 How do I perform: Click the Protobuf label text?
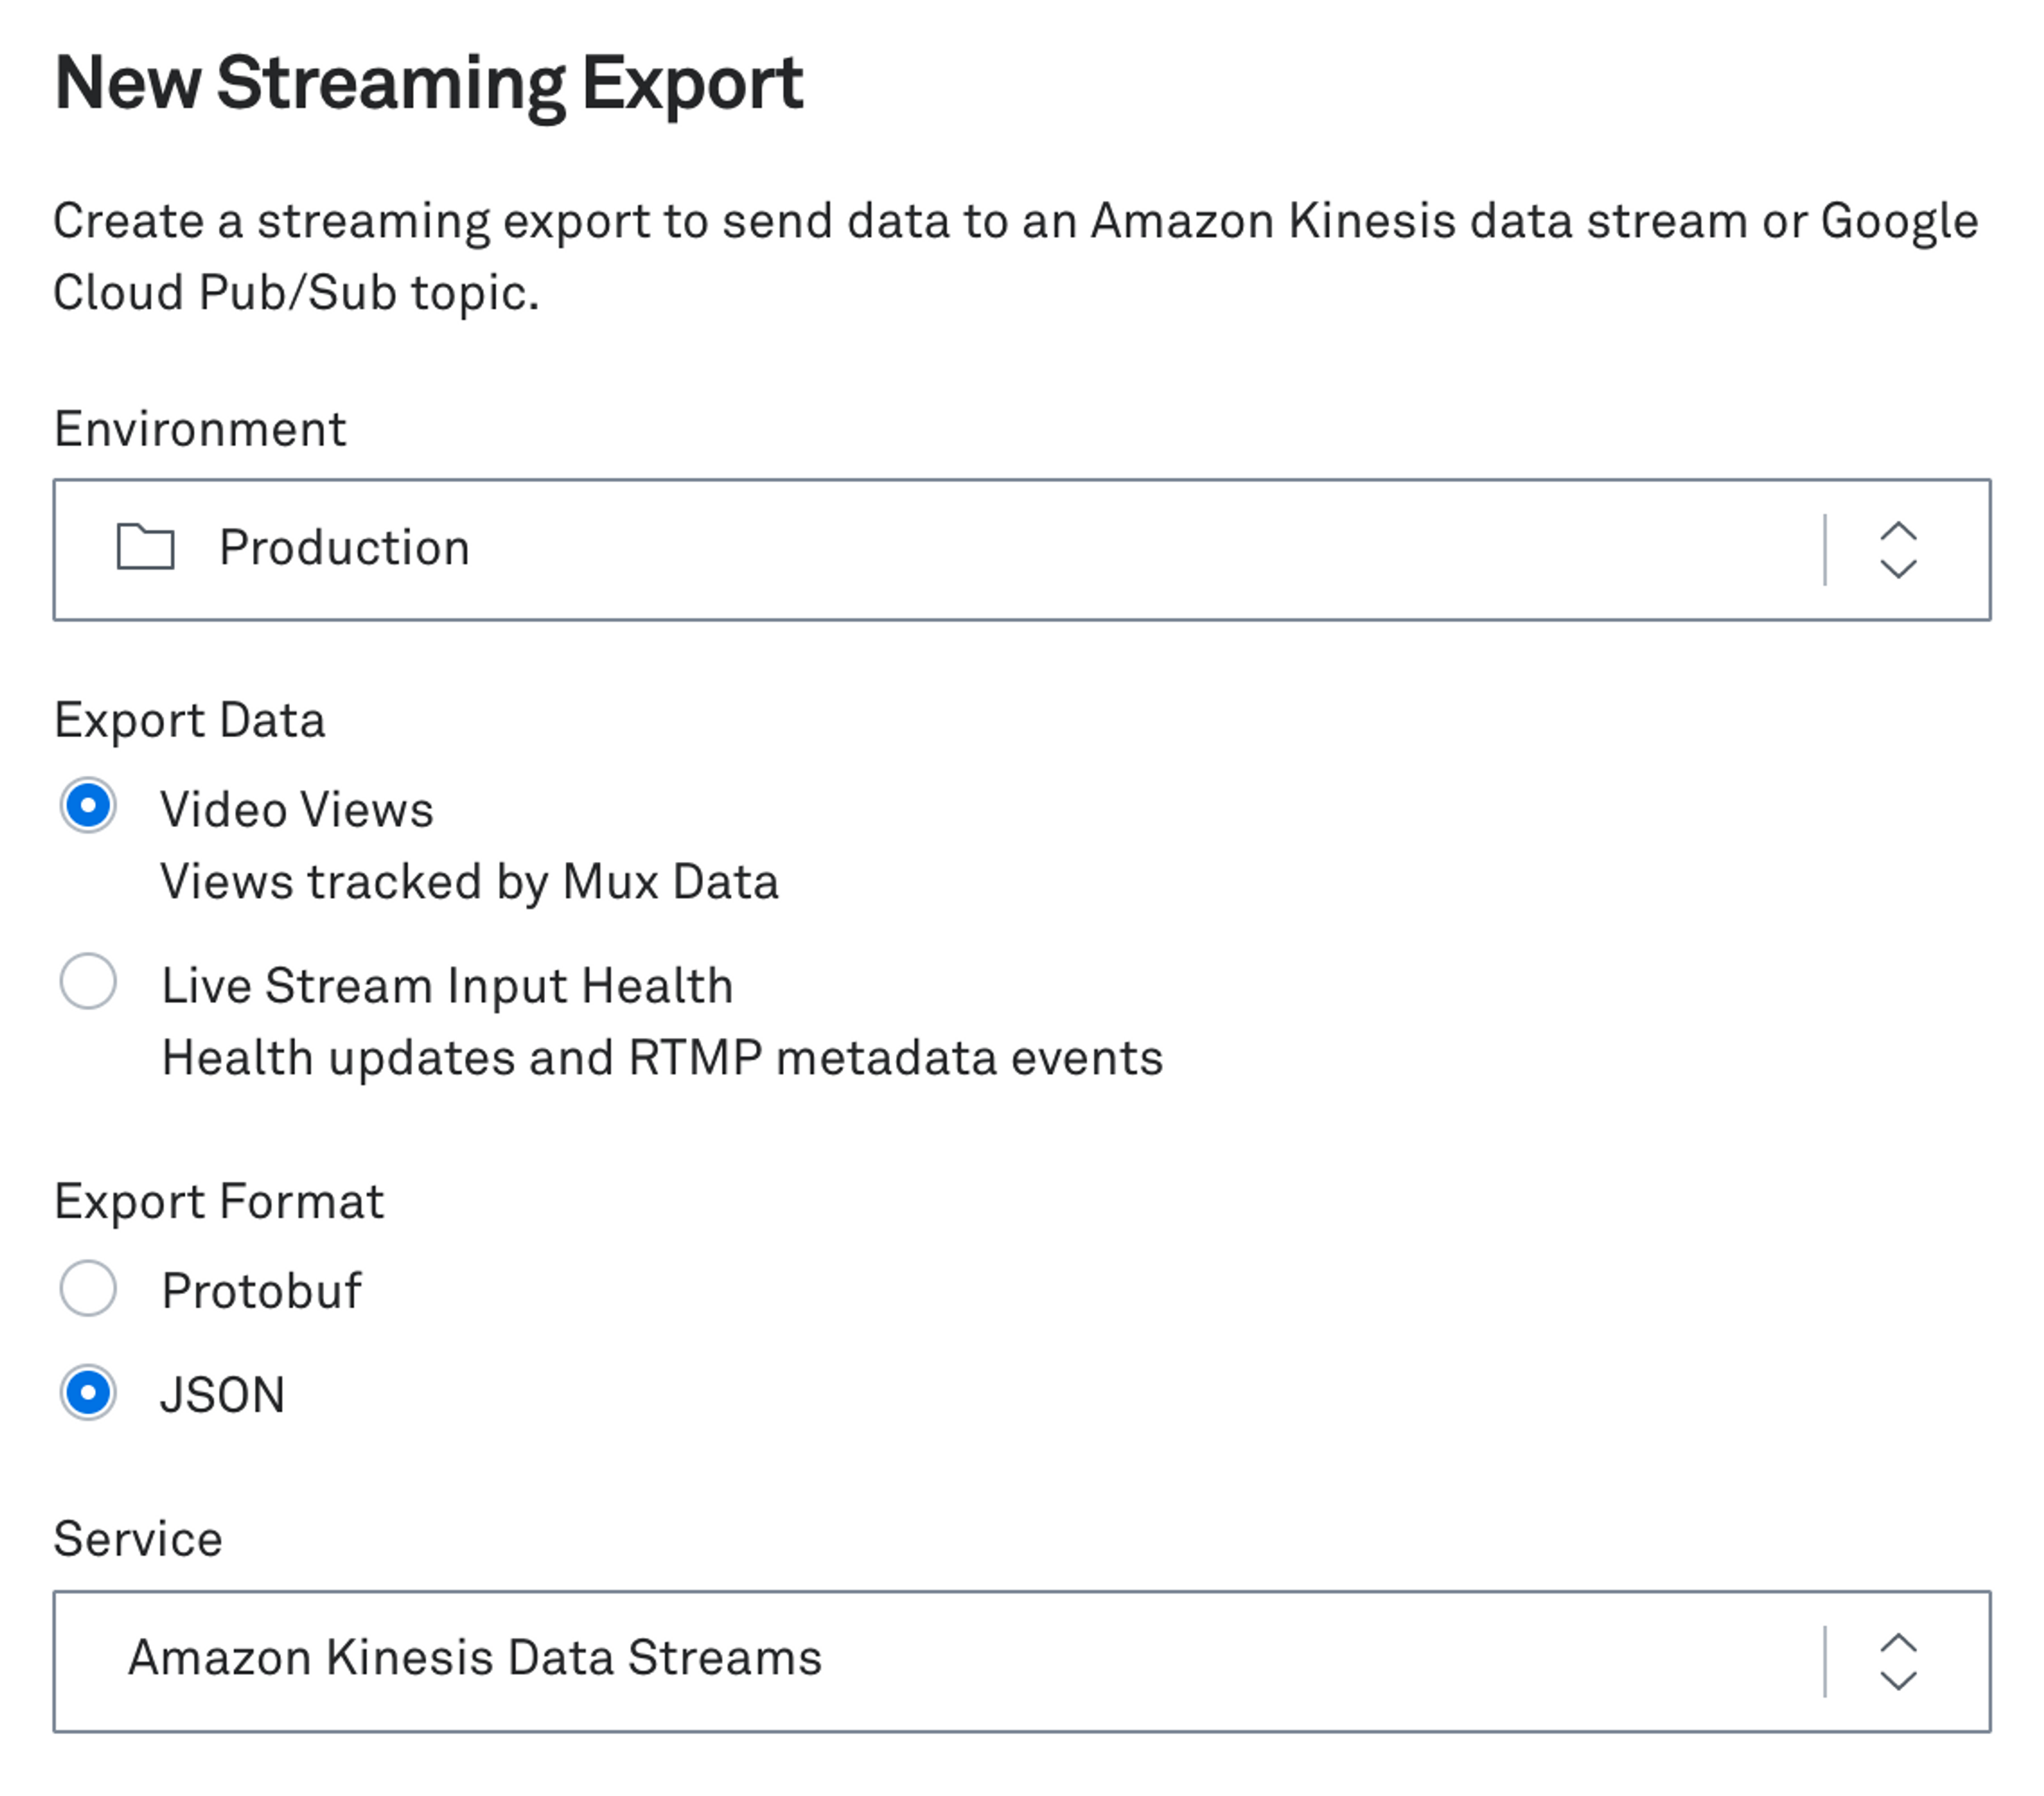pyautogui.click(x=261, y=1290)
